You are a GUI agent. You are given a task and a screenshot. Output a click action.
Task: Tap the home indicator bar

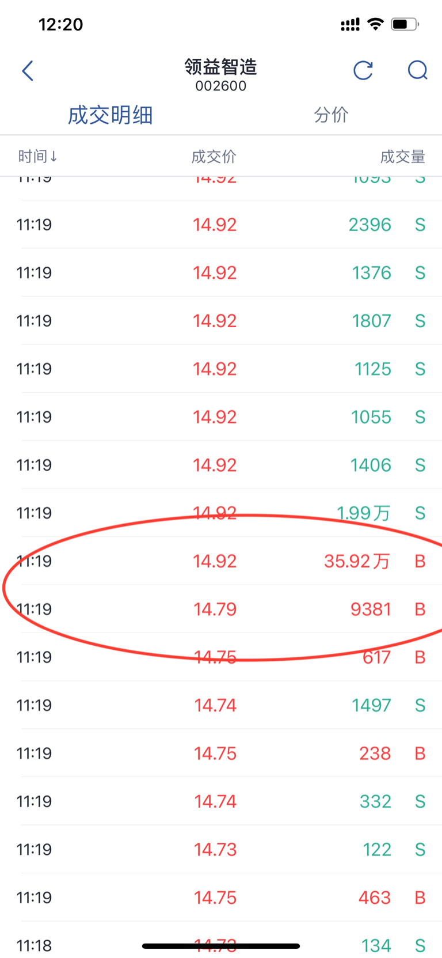(x=221, y=946)
